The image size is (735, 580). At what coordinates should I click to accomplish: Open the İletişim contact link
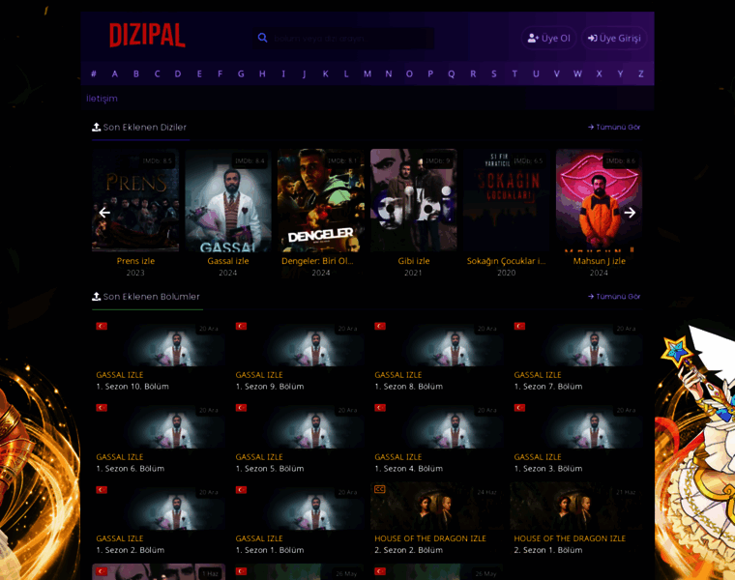pos(102,99)
